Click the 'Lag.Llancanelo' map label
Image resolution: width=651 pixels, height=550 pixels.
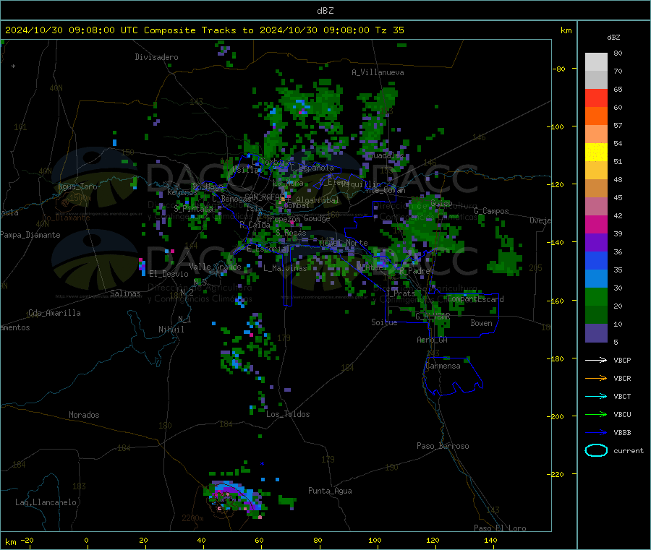46,503
